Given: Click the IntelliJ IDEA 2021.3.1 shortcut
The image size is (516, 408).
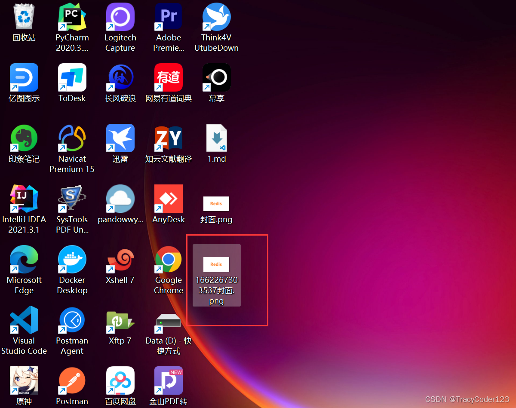Looking at the screenshot, I should (x=24, y=199).
